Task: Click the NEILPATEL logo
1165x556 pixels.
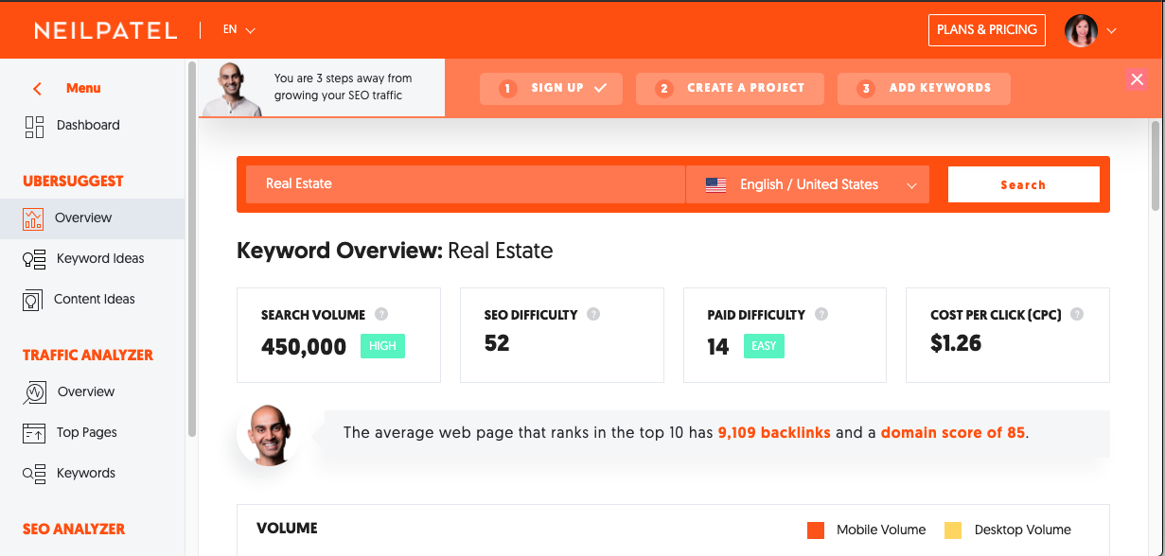Action: [106, 30]
